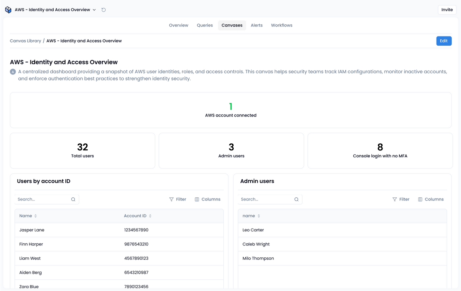Click search magnifier in Users by account ID
This screenshot has width=461, height=291.
73,199
